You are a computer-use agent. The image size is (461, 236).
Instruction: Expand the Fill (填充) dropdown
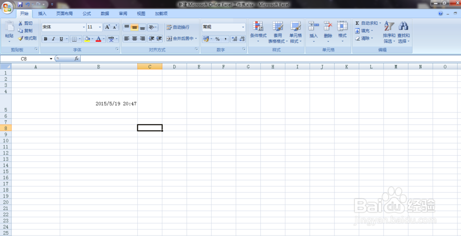(x=372, y=30)
